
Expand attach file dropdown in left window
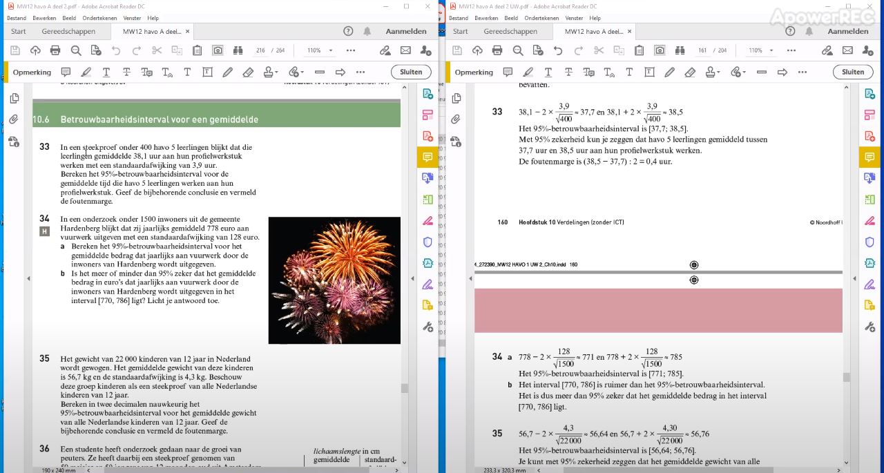pyautogui.click(x=302, y=72)
